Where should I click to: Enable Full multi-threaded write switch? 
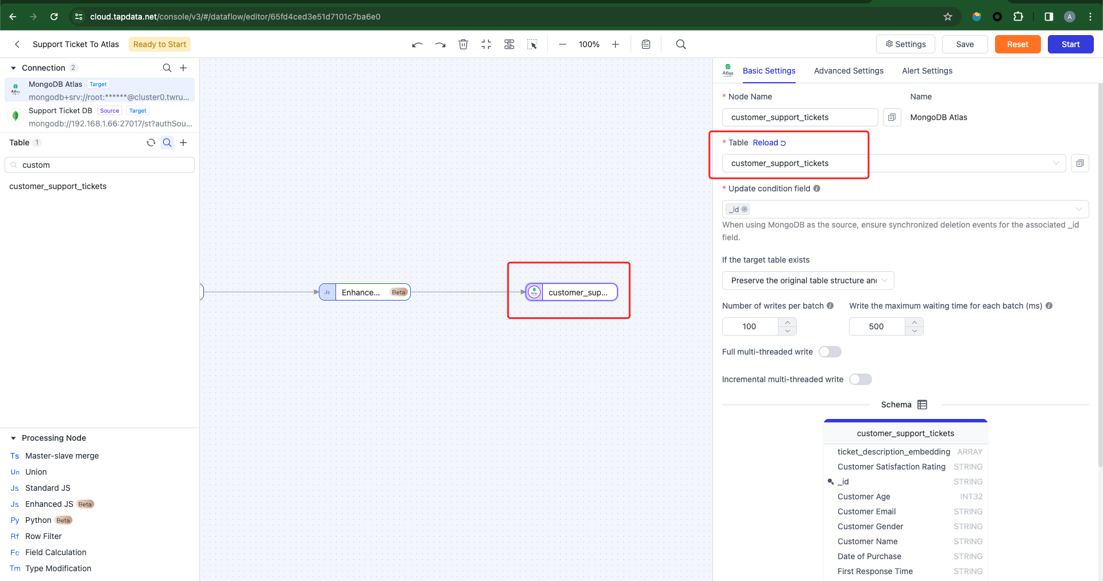(830, 352)
